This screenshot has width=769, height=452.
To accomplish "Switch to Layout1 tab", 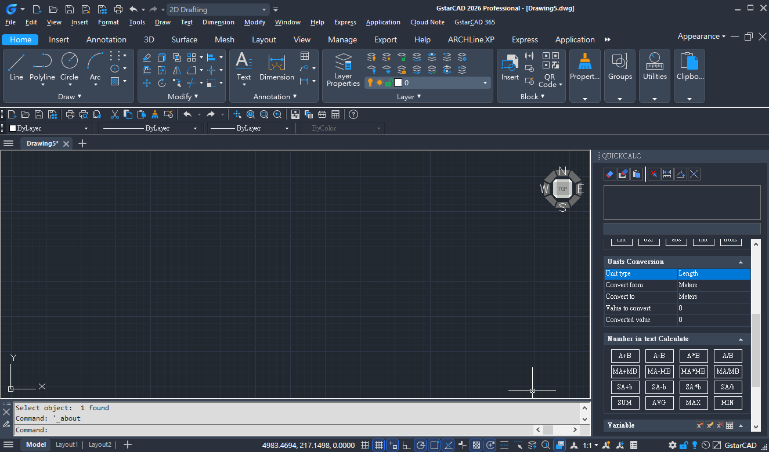I will (x=67, y=445).
